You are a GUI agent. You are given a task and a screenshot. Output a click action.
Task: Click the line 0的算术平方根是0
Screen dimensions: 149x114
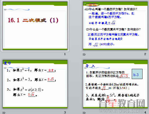pyautogui.click(x=105, y=39)
